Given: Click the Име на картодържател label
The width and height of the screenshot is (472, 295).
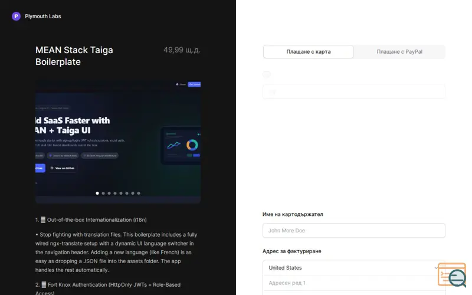Looking at the screenshot, I should tap(293, 214).
